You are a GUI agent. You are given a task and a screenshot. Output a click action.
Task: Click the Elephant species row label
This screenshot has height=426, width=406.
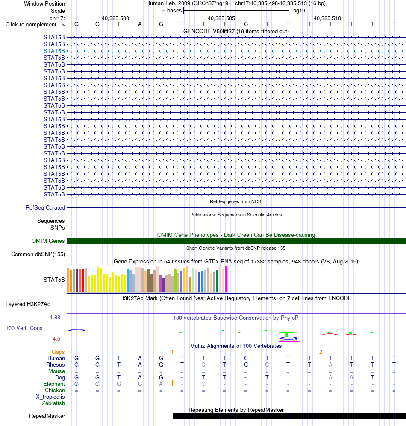point(54,384)
